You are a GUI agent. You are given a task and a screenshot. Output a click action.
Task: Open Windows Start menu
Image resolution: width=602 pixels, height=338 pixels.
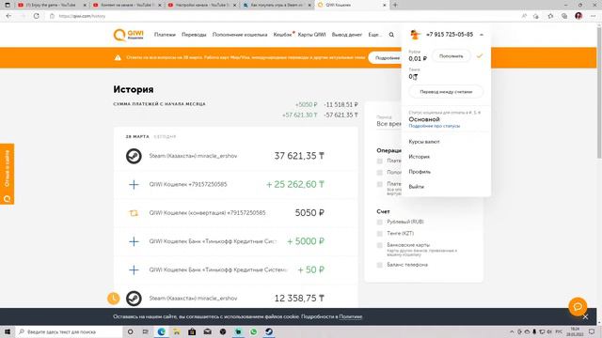pyautogui.click(x=8, y=331)
